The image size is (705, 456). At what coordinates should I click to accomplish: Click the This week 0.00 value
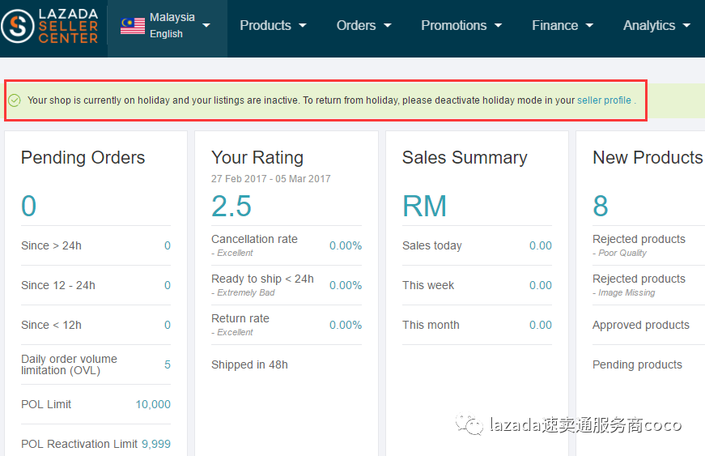pyautogui.click(x=541, y=285)
